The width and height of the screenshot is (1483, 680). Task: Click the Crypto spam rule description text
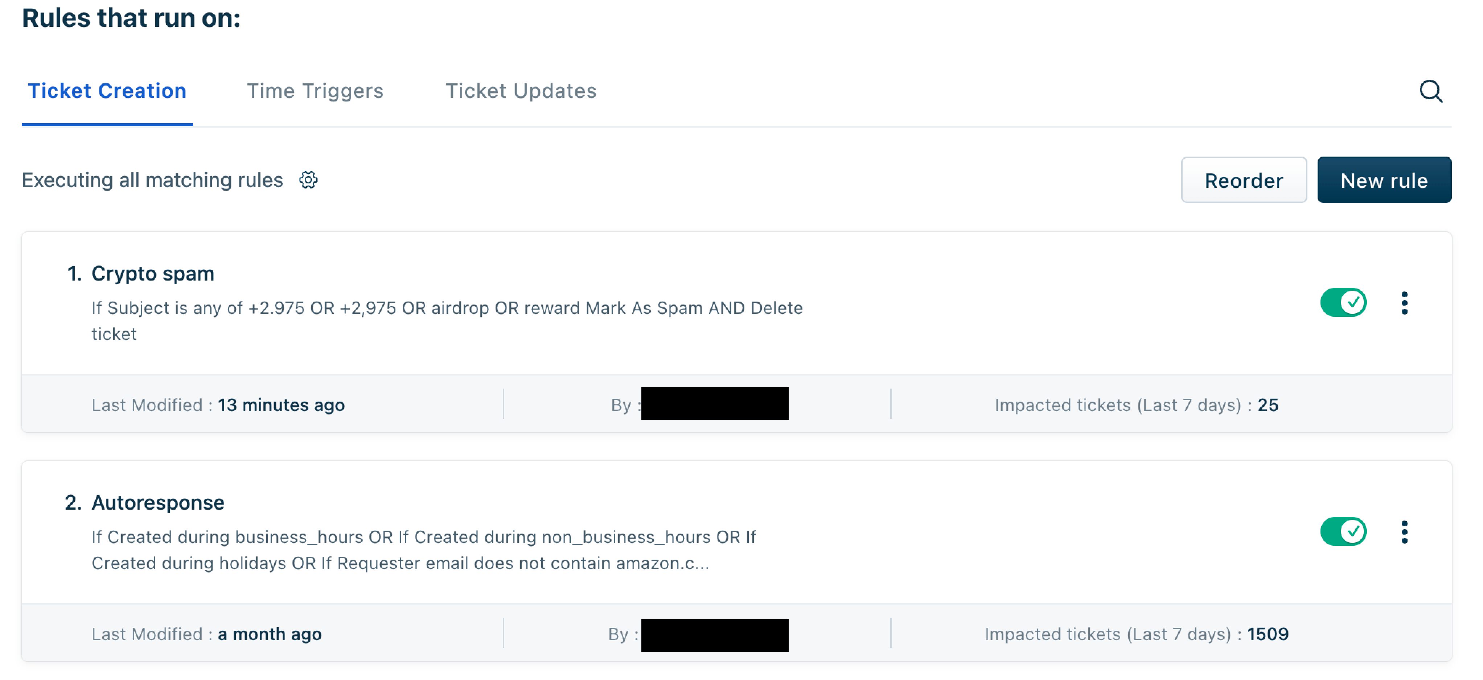447,320
